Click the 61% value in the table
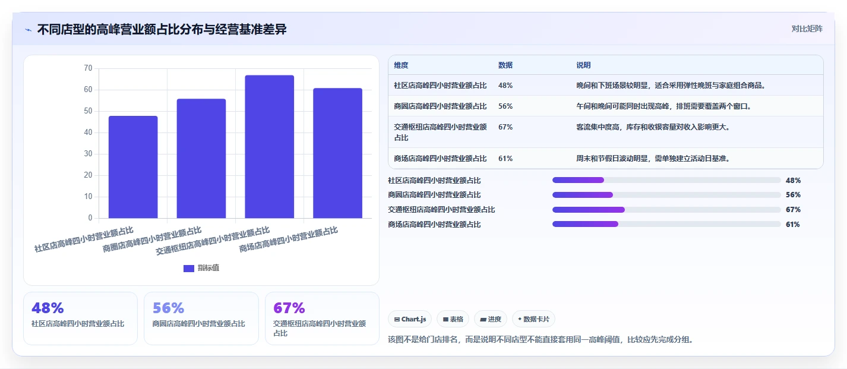Image resolution: width=847 pixels, height=369 pixels. click(505, 159)
